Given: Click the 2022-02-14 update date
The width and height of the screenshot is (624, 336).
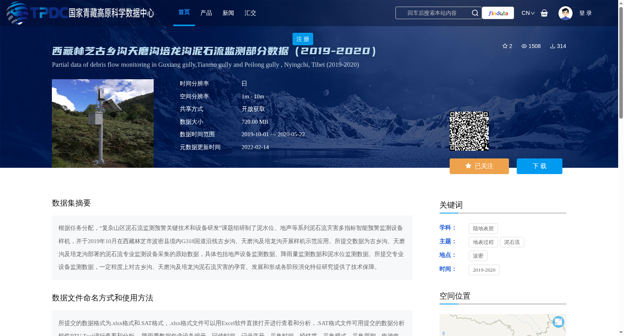Looking at the screenshot, I should (x=255, y=147).
